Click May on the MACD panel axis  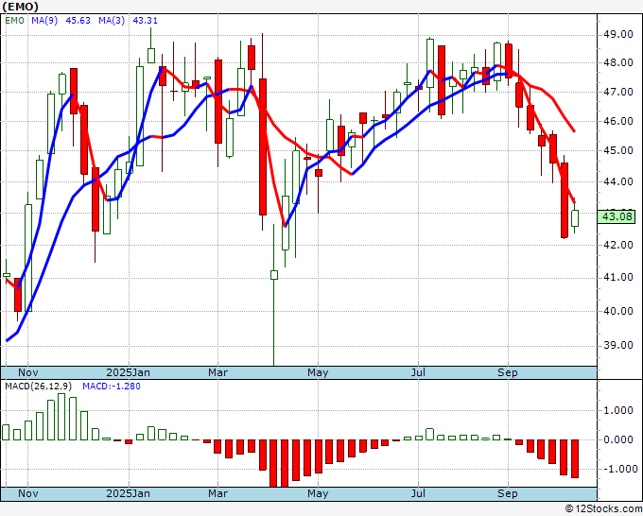[318, 493]
